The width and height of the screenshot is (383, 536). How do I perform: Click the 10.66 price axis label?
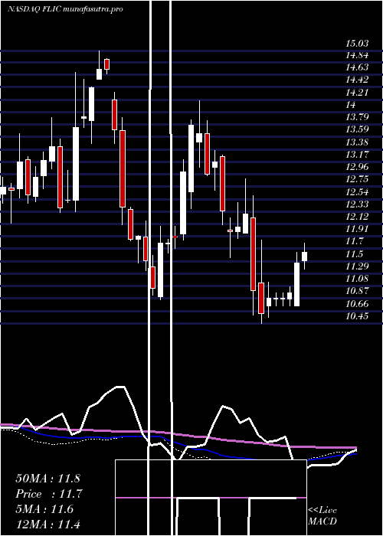point(358,303)
